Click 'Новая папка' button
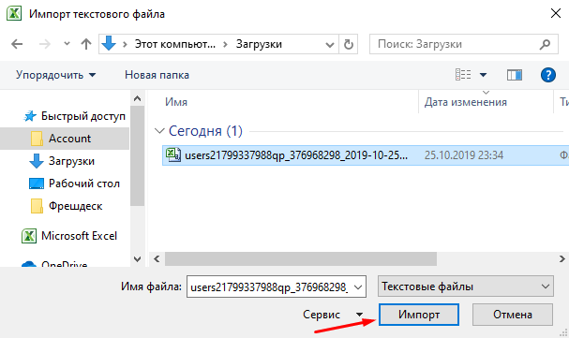This screenshot has width=569, height=338. pyautogui.click(x=157, y=75)
